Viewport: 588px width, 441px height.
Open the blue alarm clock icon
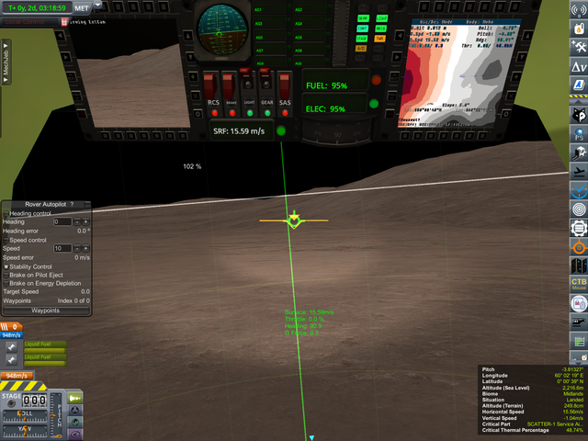(x=579, y=190)
